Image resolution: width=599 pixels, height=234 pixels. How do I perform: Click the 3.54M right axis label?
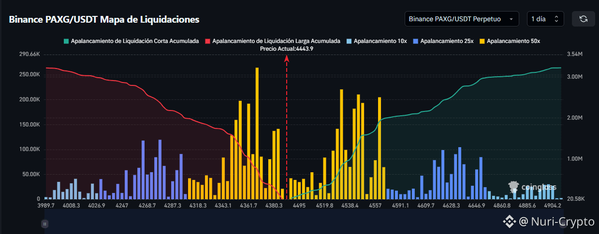(575, 55)
